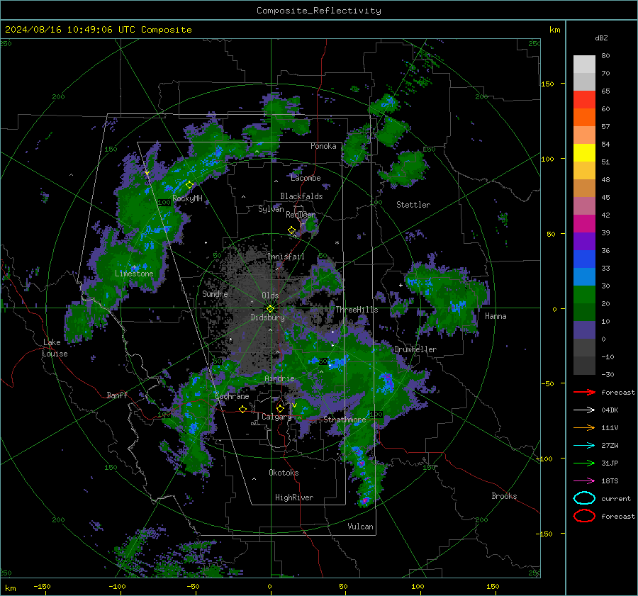Click the white asterisk marker east of Innisfail
Image resolution: width=638 pixels, height=596 pixels.
tap(337, 243)
